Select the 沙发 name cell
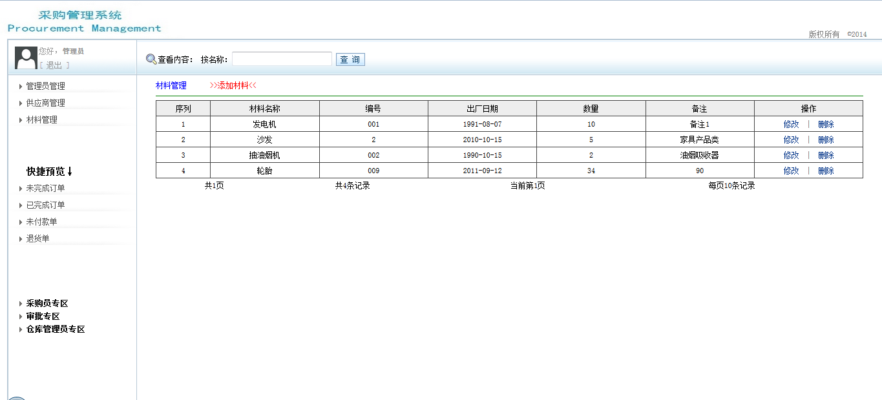This screenshot has width=882, height=400. [x=265, y=140]
